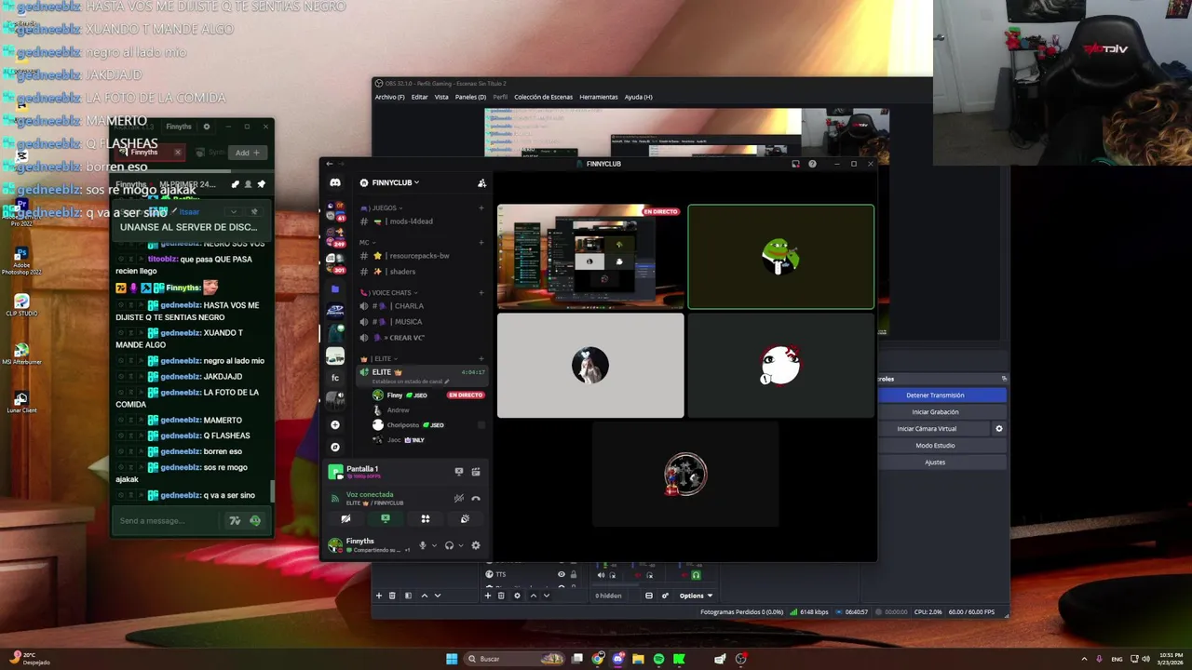Open the resourcepacks-bw channel

422,256
